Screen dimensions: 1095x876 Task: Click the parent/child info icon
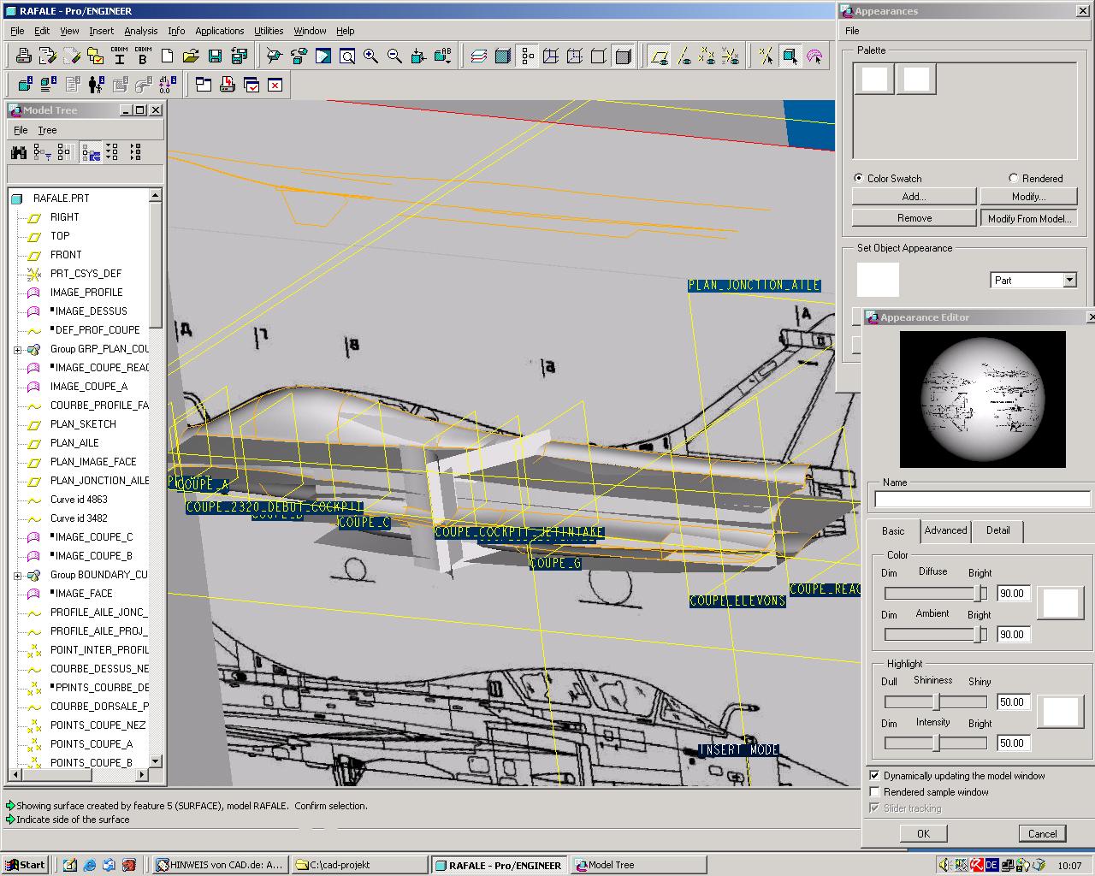(x=95, y=85)
